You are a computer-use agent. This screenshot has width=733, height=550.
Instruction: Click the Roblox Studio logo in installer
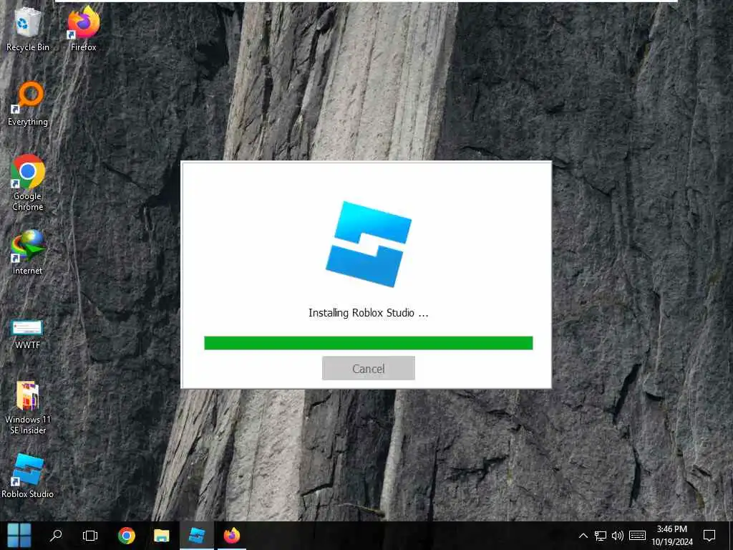tap(369, 244)
